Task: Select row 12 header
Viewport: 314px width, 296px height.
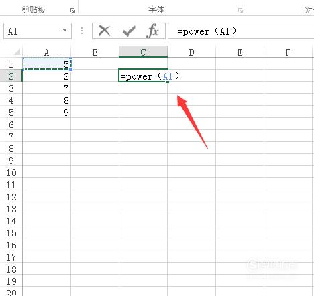Action: [11, 197]
